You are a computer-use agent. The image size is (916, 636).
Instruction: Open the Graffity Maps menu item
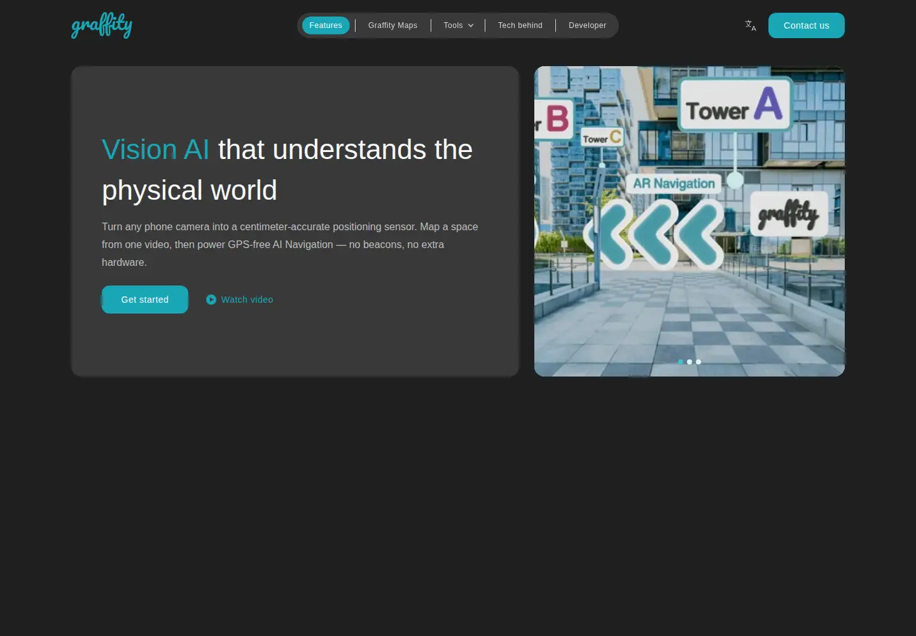pyautogui.click(x=392, y=25)
